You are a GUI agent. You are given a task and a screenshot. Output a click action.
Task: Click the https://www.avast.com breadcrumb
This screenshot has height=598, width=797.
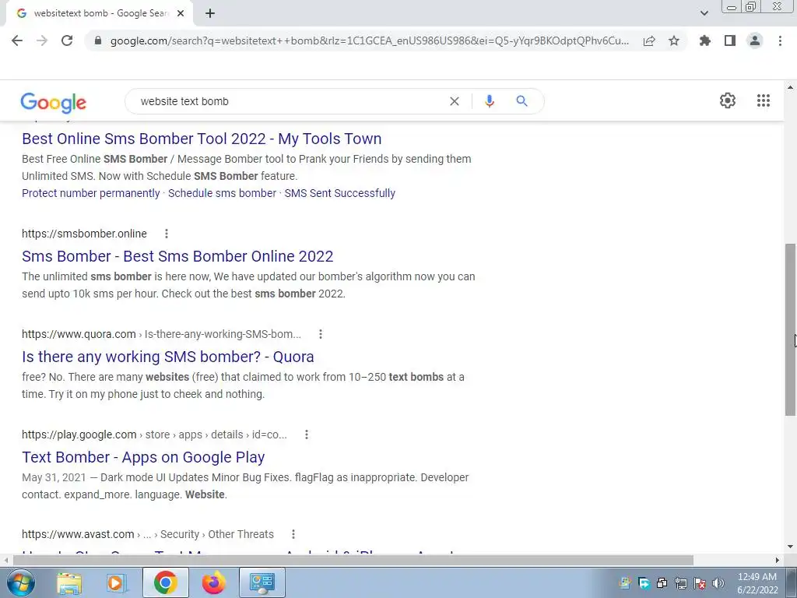point(147,534)
